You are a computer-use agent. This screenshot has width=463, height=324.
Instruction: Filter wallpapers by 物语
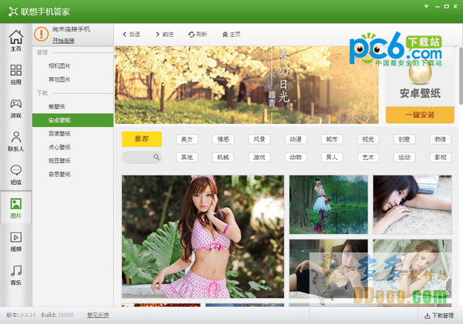pos(441,139)
